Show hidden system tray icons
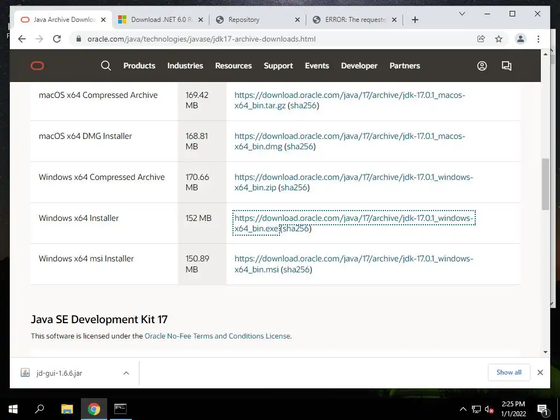 coord(463,409)
